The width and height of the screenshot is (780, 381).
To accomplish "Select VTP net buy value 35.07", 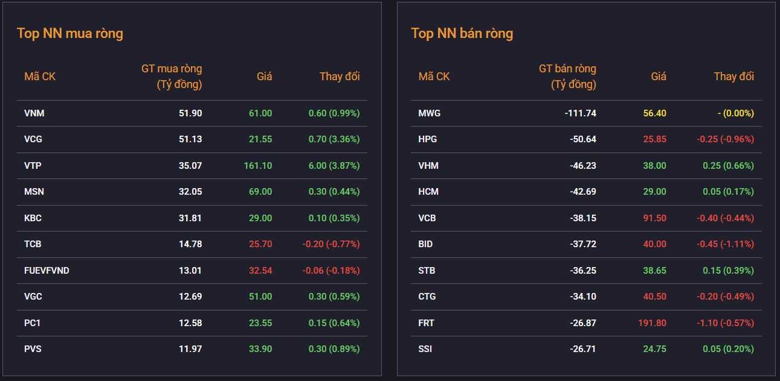I will pos(190,166).
